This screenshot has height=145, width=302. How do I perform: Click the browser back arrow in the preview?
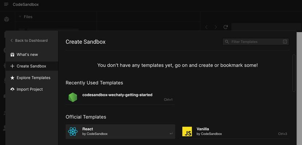coord(206,27)
